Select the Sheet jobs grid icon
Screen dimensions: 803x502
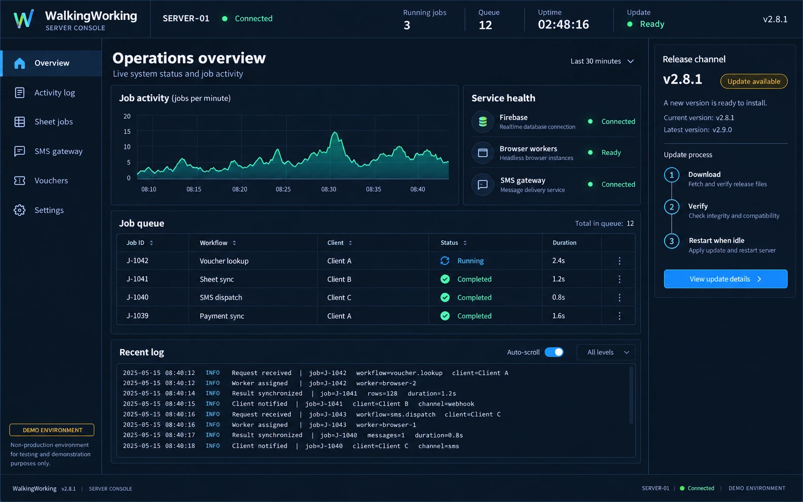(x=20, y=122)
